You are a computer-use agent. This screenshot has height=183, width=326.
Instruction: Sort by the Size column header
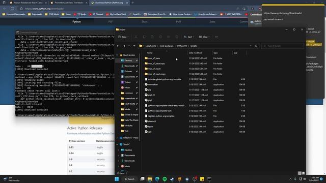tap(235, 53)
